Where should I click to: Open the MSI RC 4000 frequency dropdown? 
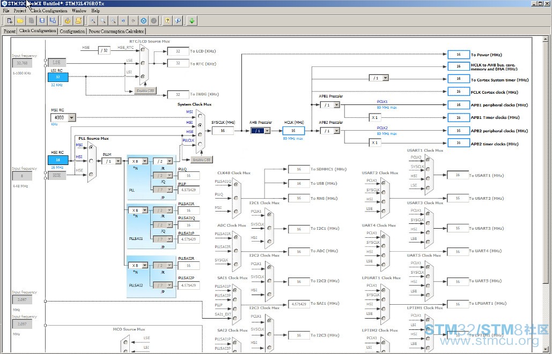(x=72, y=117)
